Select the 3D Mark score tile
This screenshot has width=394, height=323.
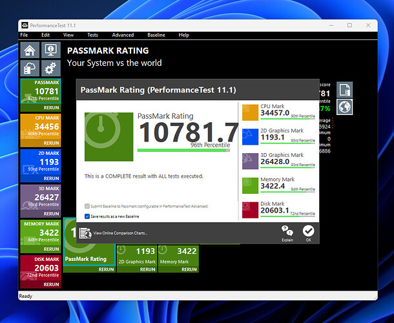(41, 196)
